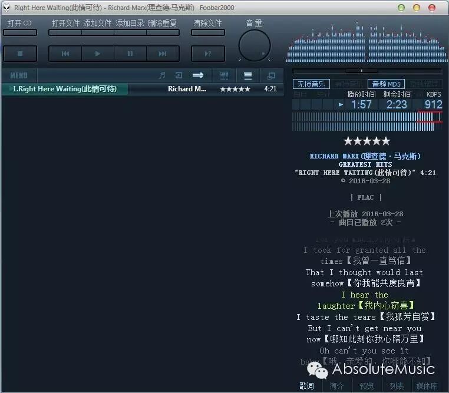This screenshot has width=449, height=393.
Task: Pause the current song
Action: (x=130, y=54)
